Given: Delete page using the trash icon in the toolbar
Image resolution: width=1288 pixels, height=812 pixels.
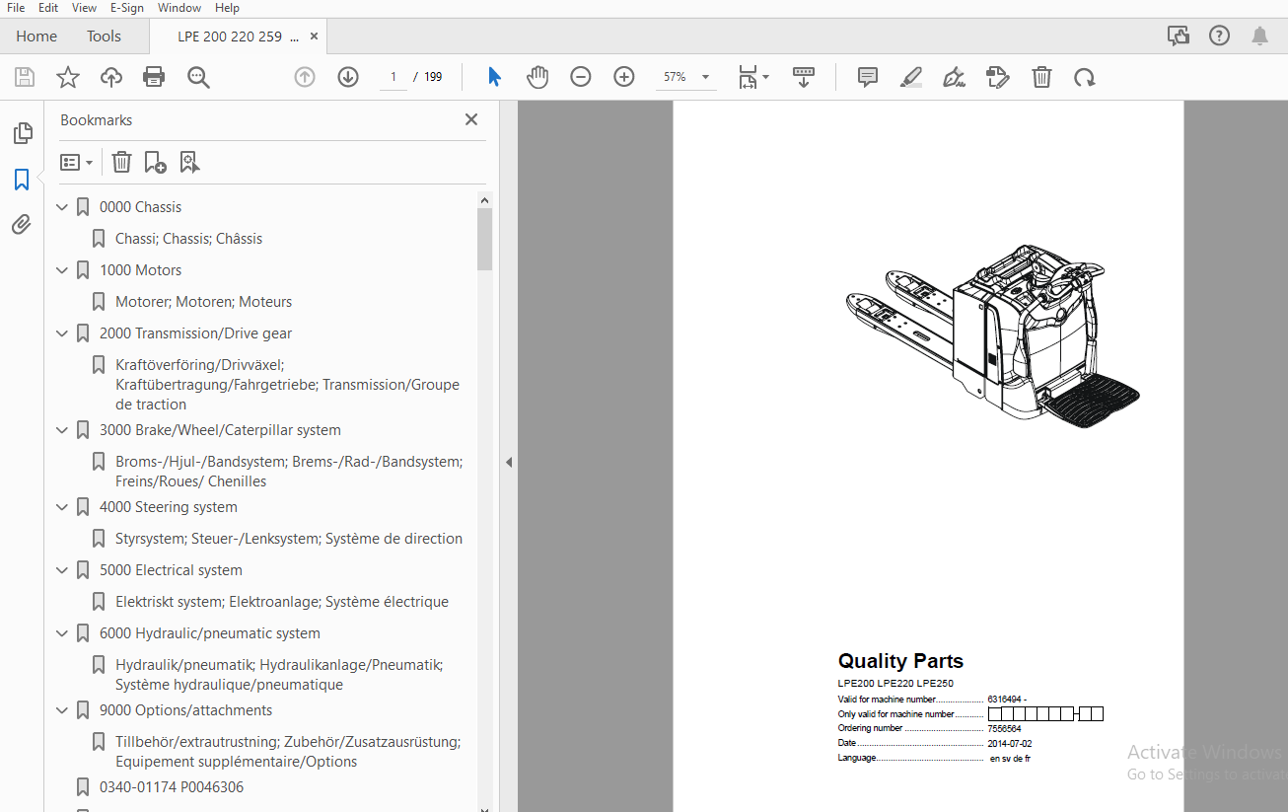Looking at the screenshot, I should pyautogui.click(x=1041, y=77).
